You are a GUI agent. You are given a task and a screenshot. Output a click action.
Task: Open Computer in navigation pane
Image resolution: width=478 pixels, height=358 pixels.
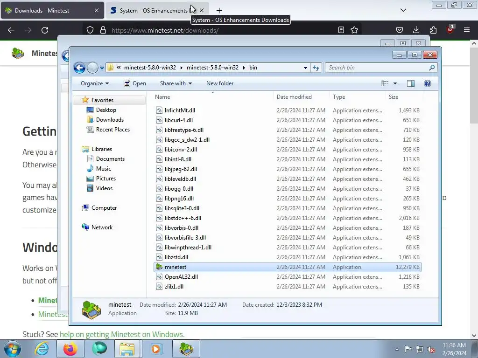click(104, 208)
